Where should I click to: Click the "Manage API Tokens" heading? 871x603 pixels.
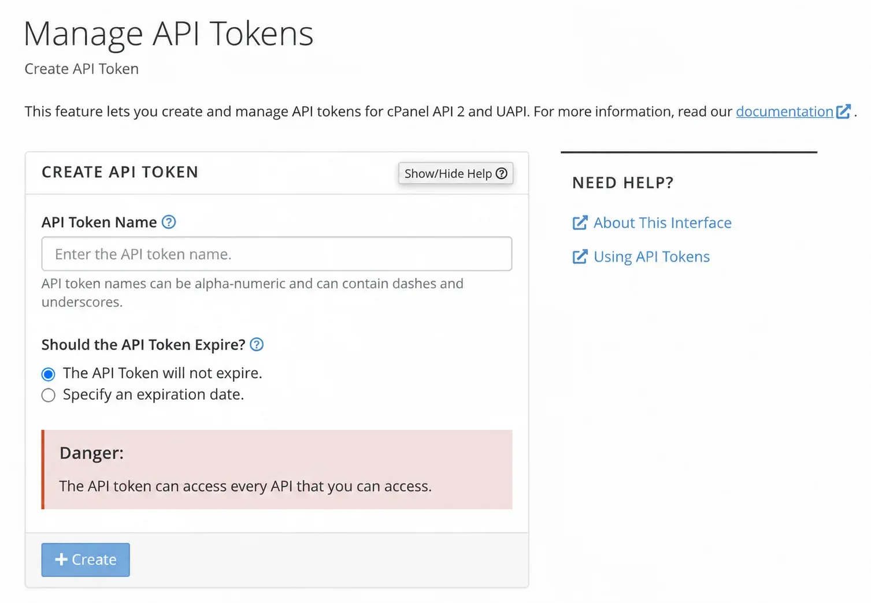point(168,33)
